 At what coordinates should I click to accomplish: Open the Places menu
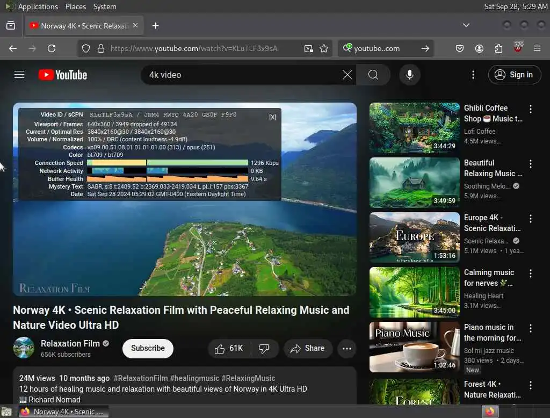(75, 6)
